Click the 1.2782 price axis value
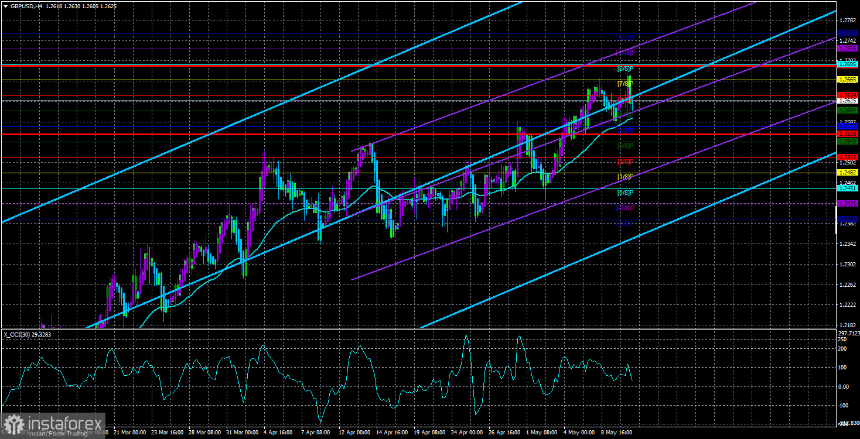Viewport: 860px width, 439px height. [x=848, y=19]
